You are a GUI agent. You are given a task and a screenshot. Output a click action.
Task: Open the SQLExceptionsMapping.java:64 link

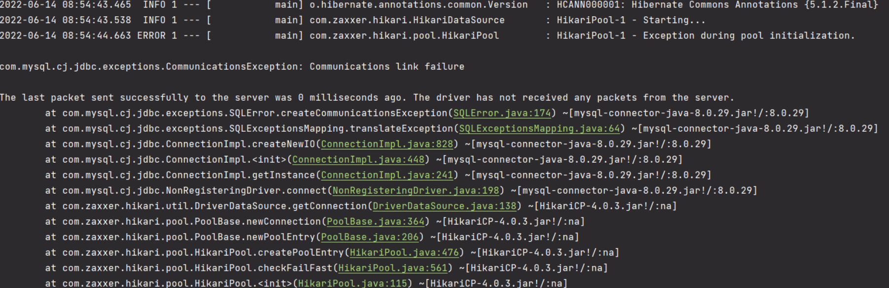pyautogui.click(x=539, y=128)
